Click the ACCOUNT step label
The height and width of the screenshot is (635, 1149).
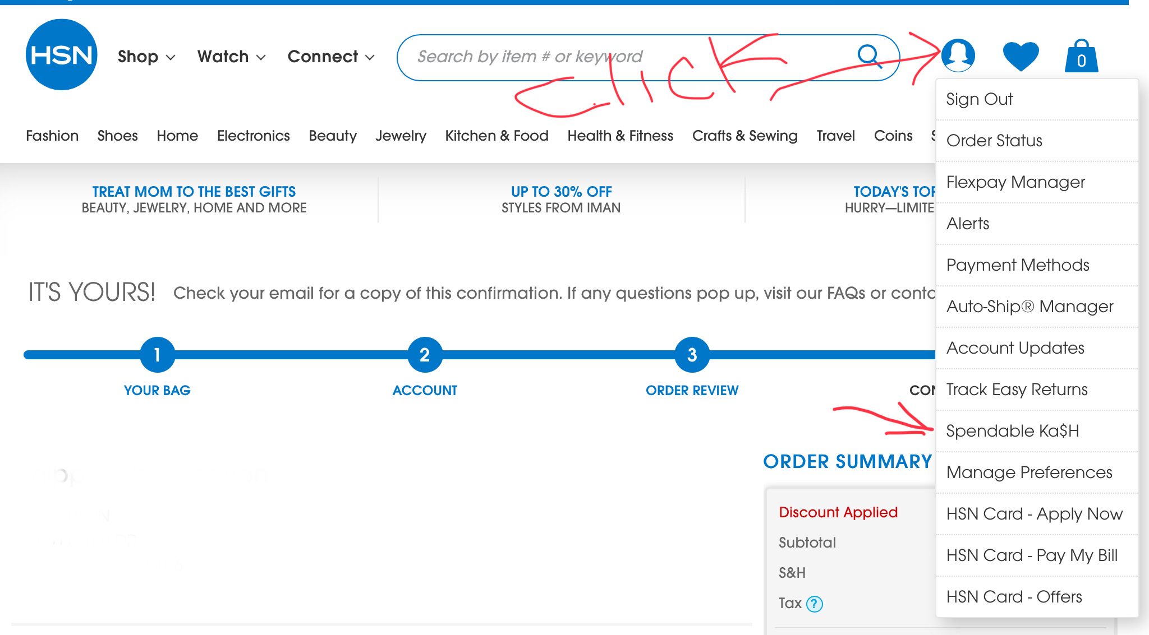tap(425, 391)
